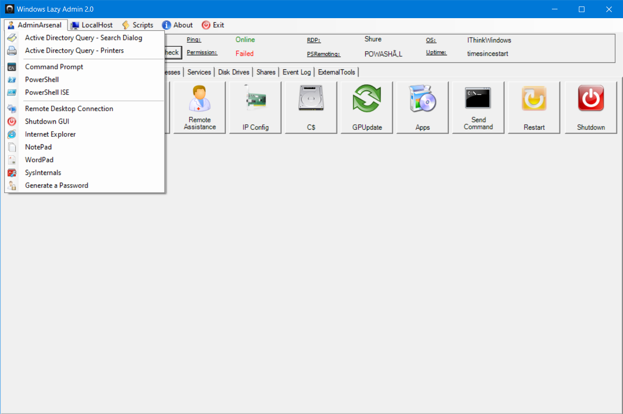
Task: Open the LocalHost menu
Action: 92,25
